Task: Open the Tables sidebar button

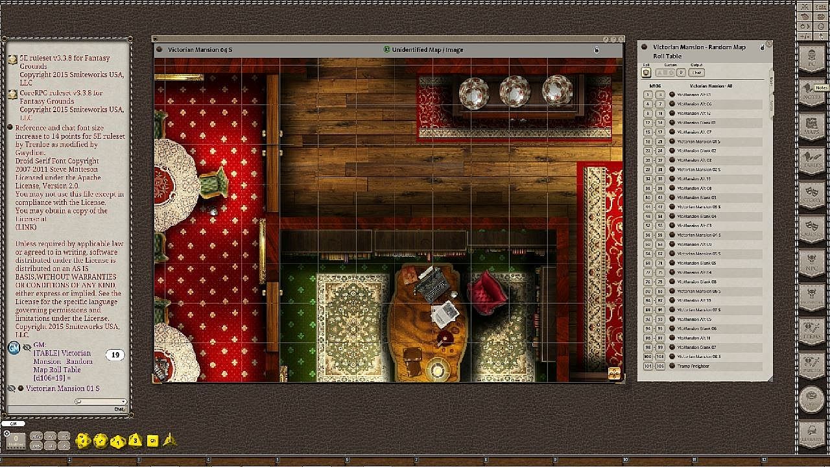Action: coord(811,160)
